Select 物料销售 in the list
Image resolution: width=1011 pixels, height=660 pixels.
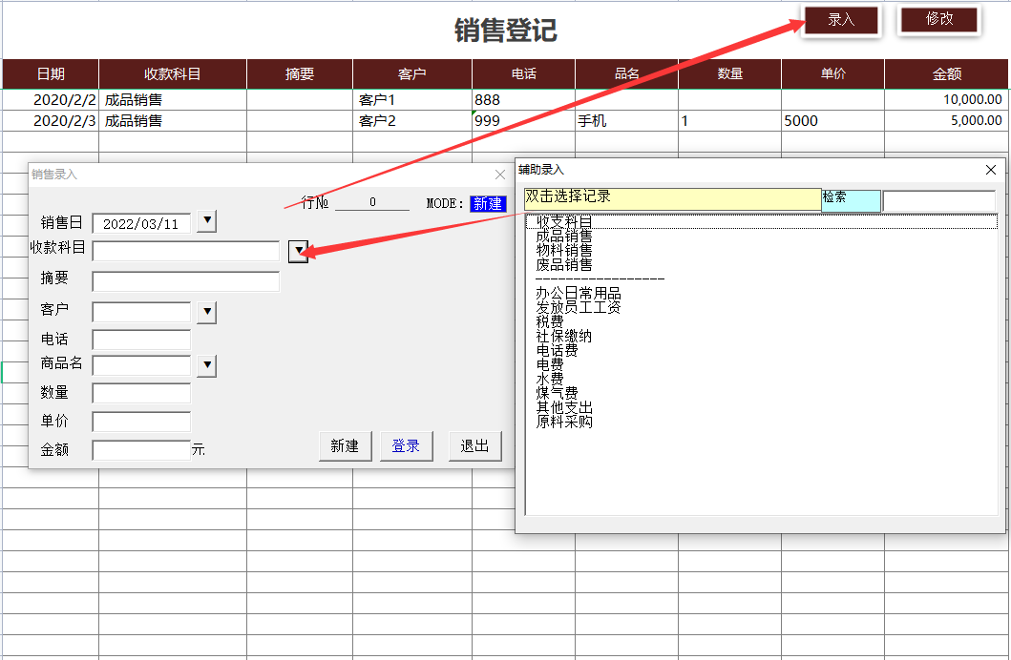pyautogui.click(x=564, y=251)
